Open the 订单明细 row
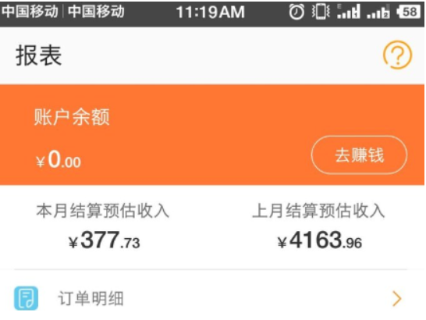 click(211, 298)
